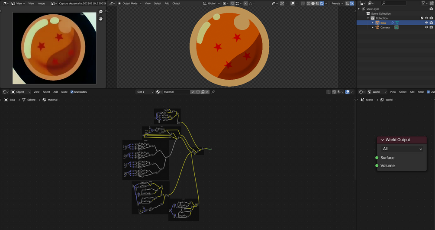Browse materials via sphere icon
The height and width of the screenshot is (230, 435).
click(159, 92)
